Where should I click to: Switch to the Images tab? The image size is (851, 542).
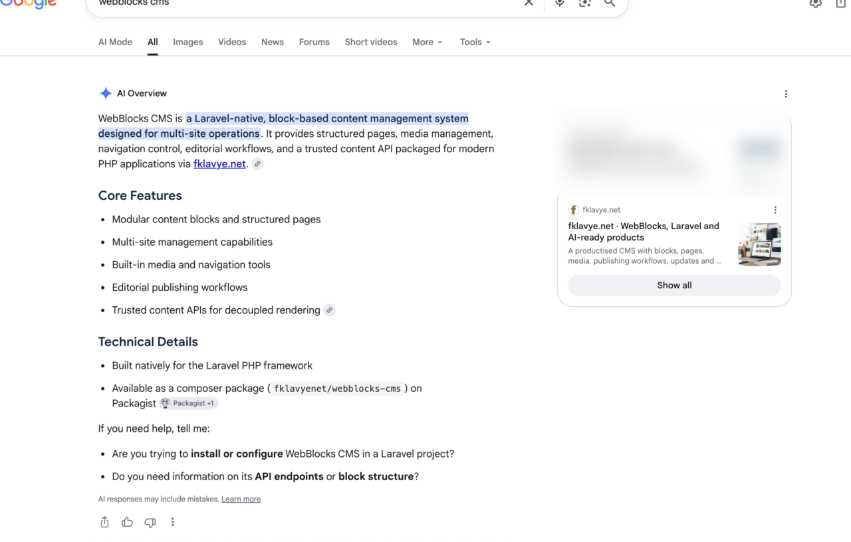(x=188, y=42)
